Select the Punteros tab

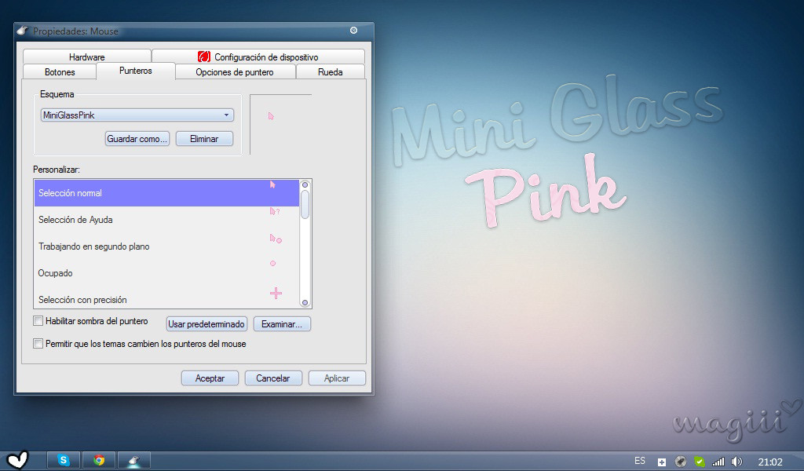point(136,71)
